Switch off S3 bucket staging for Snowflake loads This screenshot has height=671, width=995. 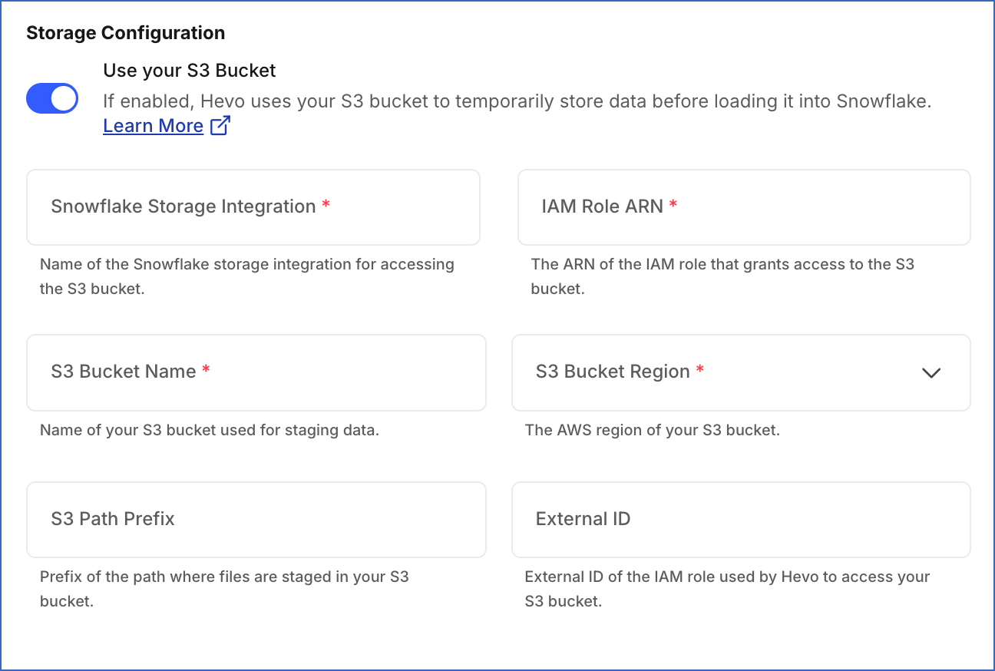point(51,98)
